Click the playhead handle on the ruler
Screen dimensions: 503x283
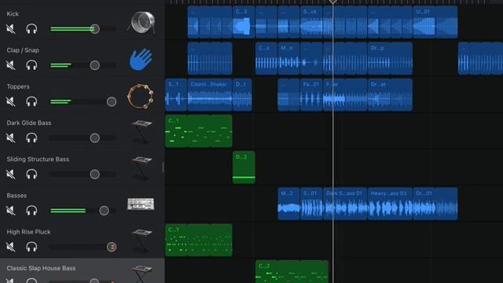(333, 2)
